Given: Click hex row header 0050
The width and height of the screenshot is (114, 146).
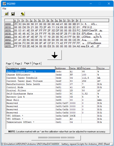Looking at the screenshot, I should [9, 40].
